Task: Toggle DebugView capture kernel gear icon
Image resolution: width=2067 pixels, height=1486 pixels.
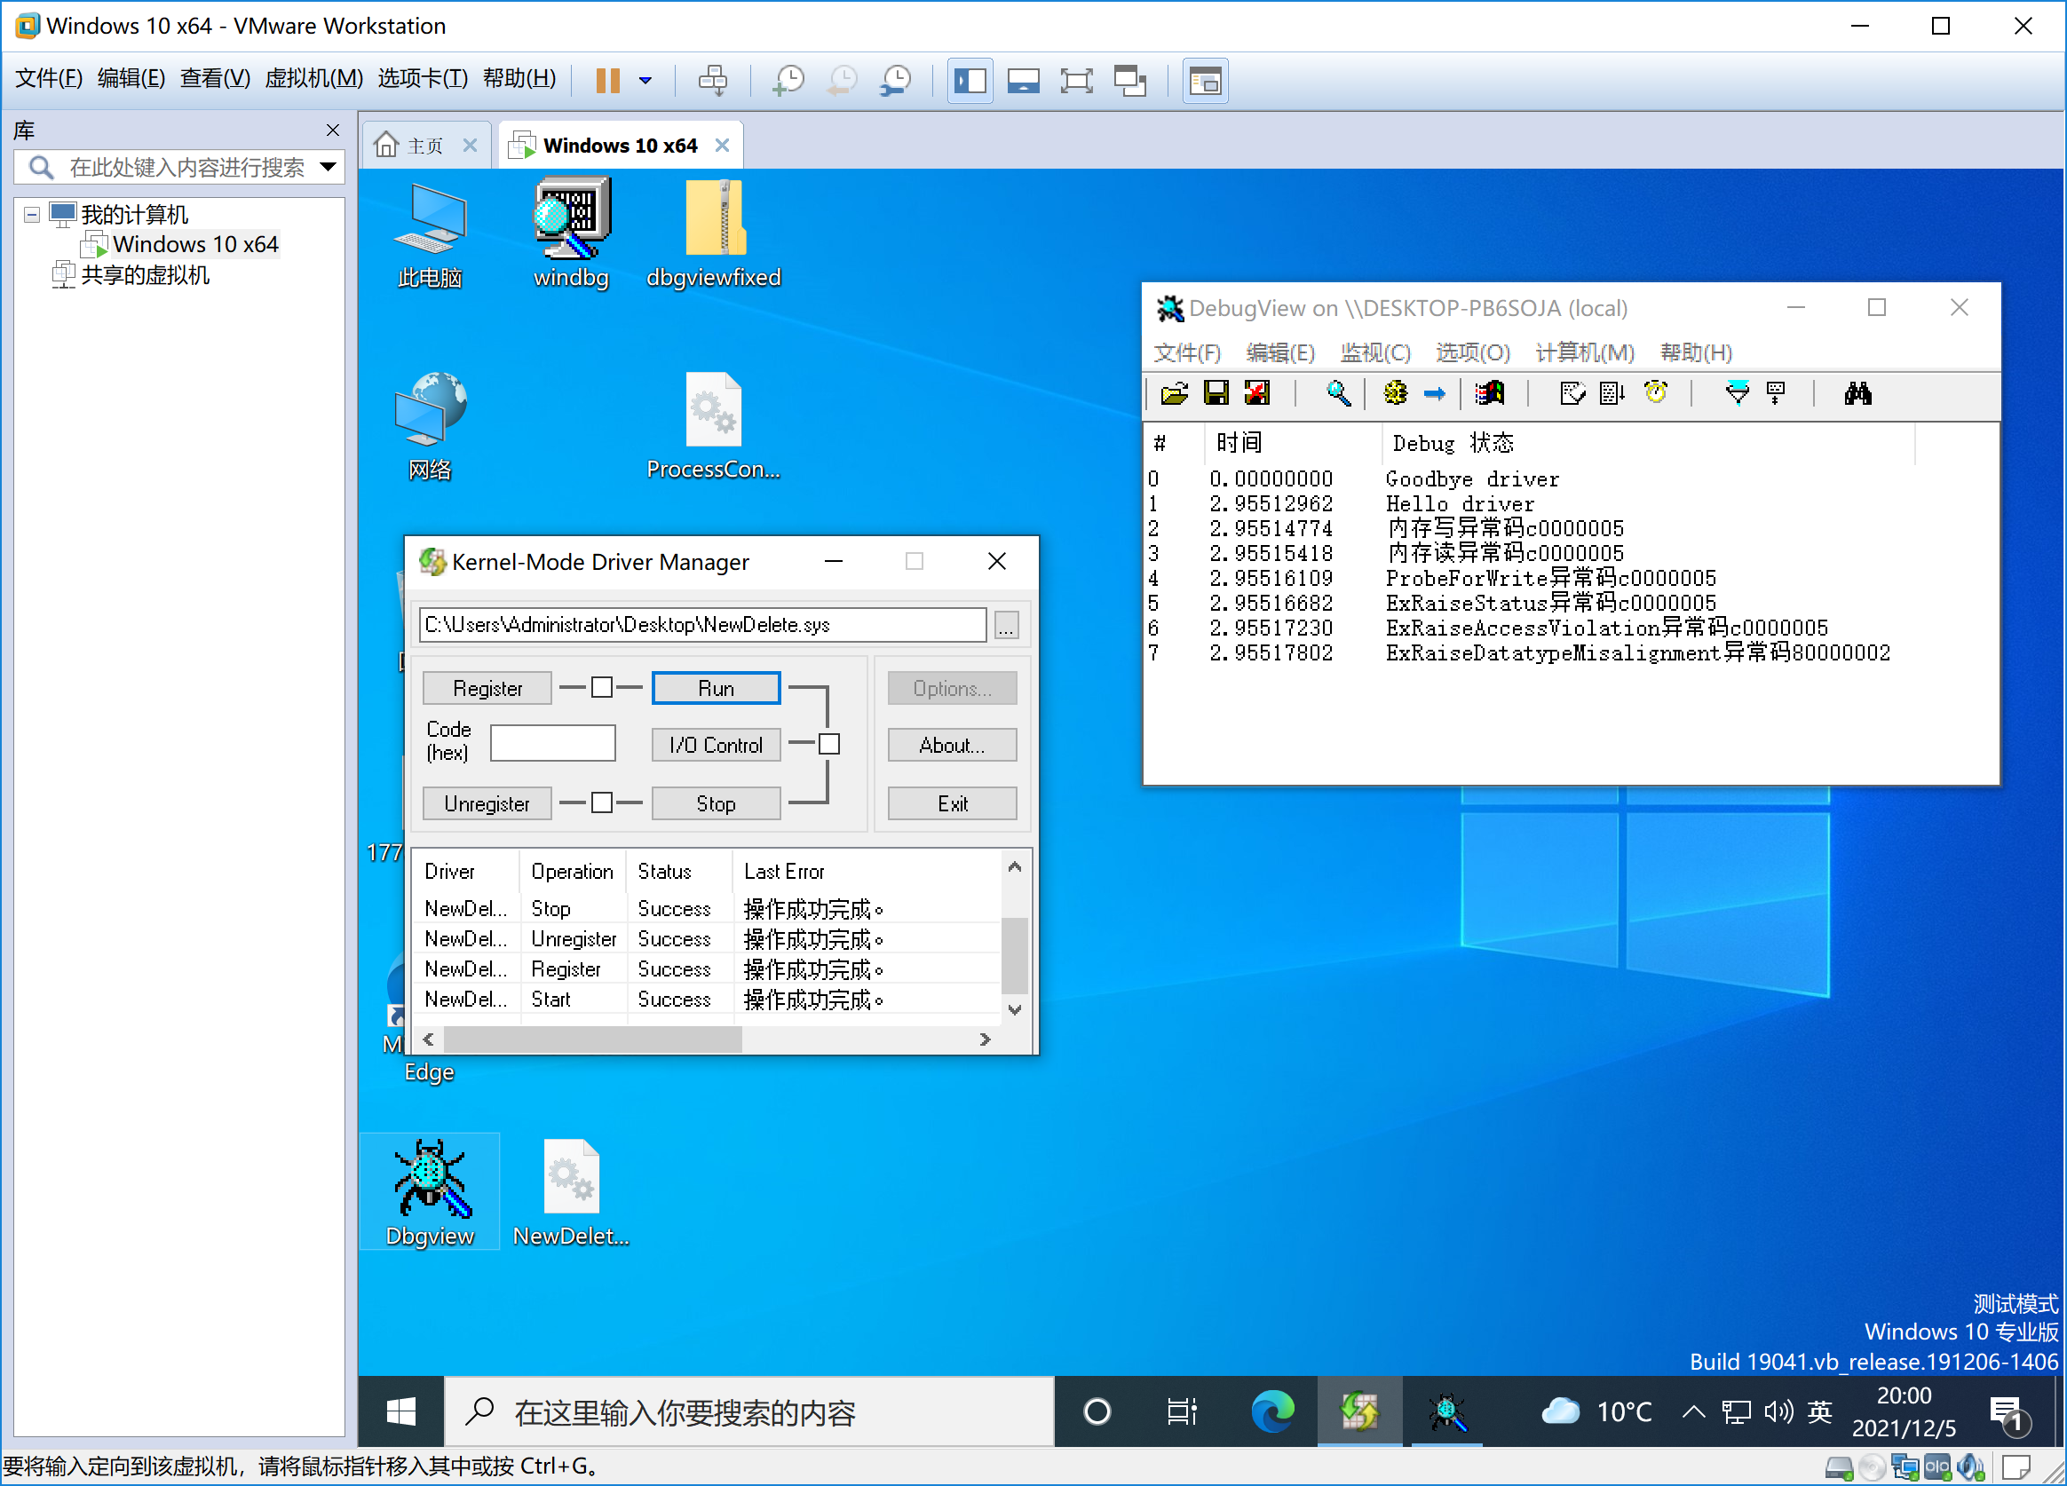Action: click(x=1394, y=392)
